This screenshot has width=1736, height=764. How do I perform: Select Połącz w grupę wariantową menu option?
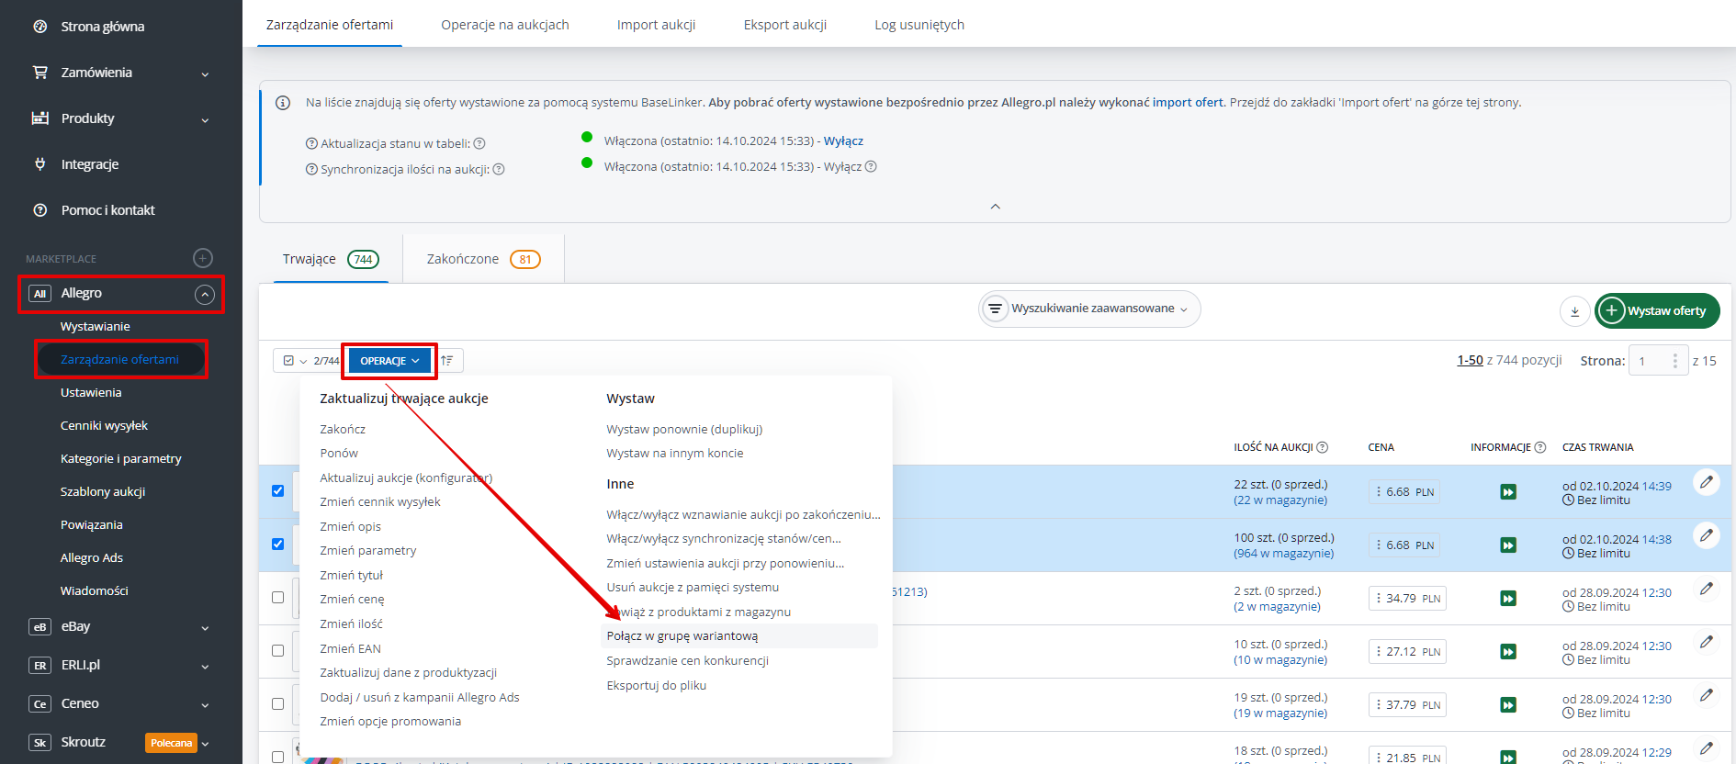tap(682, 636)
